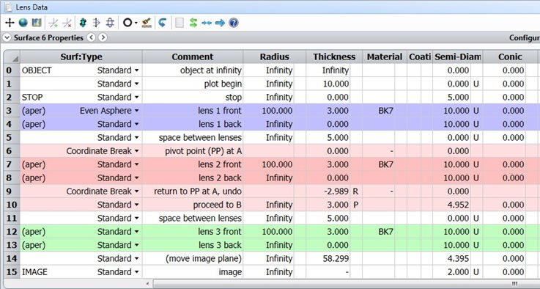Click the blue right arrow icon
540x289 pixels.
pos(220,23)
